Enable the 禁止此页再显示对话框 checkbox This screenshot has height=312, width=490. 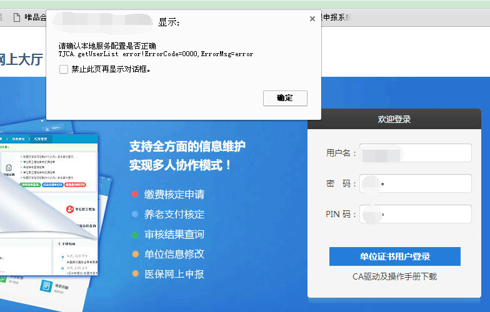click(64, 70)
